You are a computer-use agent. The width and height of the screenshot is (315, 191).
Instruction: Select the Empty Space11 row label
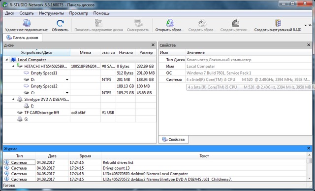[x=44, y=73]
